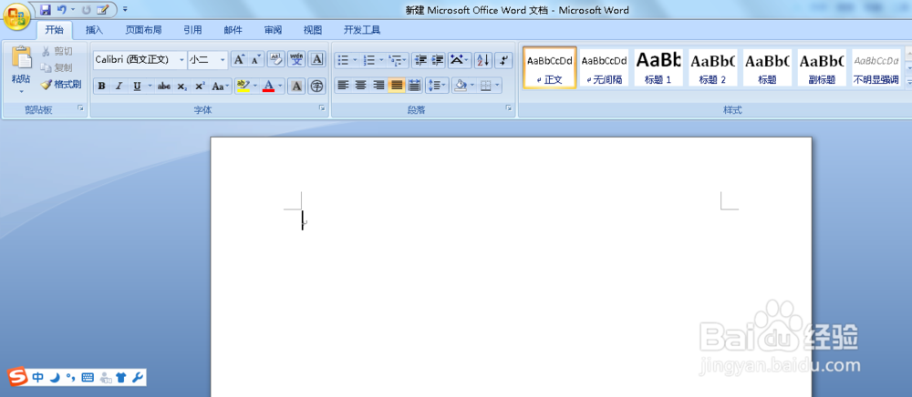Sort text A to Z
The image size is (912, 397).
coord(483,60)
